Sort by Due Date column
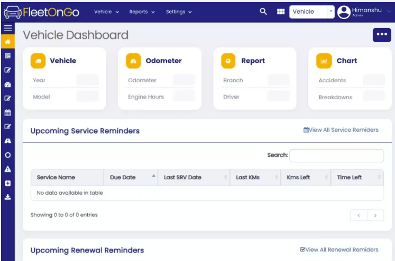 click(131, 177)
